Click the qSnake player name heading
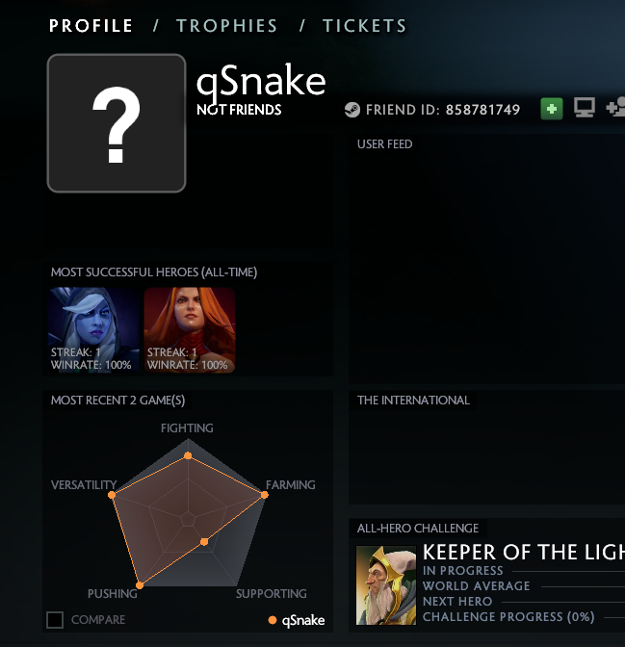The width and height of the screenshot is (625, 647). click(261, 82)
